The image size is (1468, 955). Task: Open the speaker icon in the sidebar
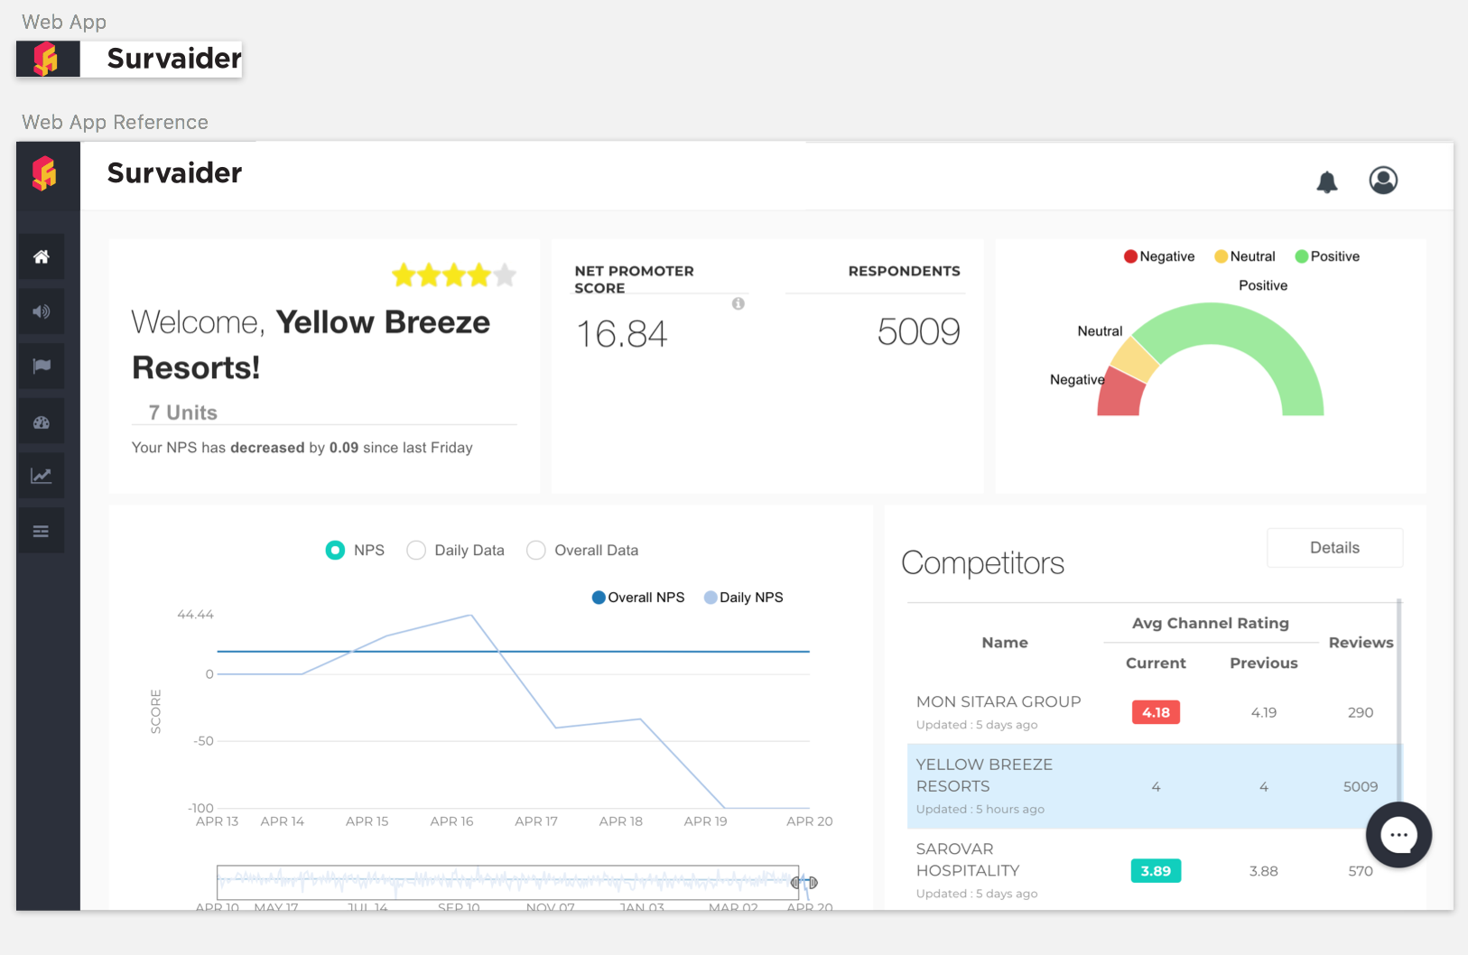(42, 311)
